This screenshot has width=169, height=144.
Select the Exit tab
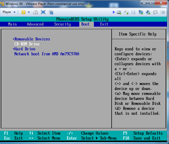[104, 24]
